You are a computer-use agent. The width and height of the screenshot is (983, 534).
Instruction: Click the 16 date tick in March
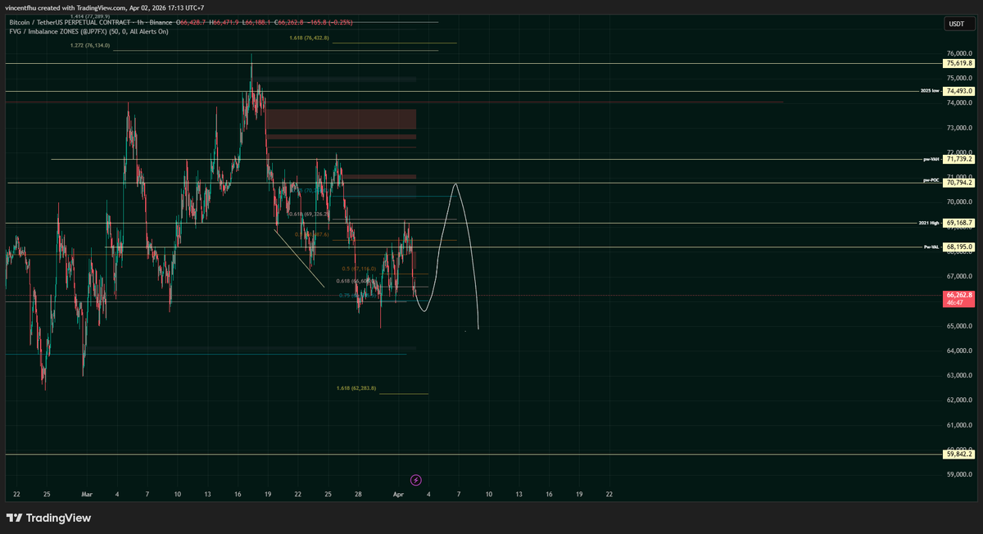(238, 495)
